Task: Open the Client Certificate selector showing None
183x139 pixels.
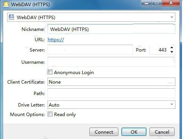Action: 111,82
